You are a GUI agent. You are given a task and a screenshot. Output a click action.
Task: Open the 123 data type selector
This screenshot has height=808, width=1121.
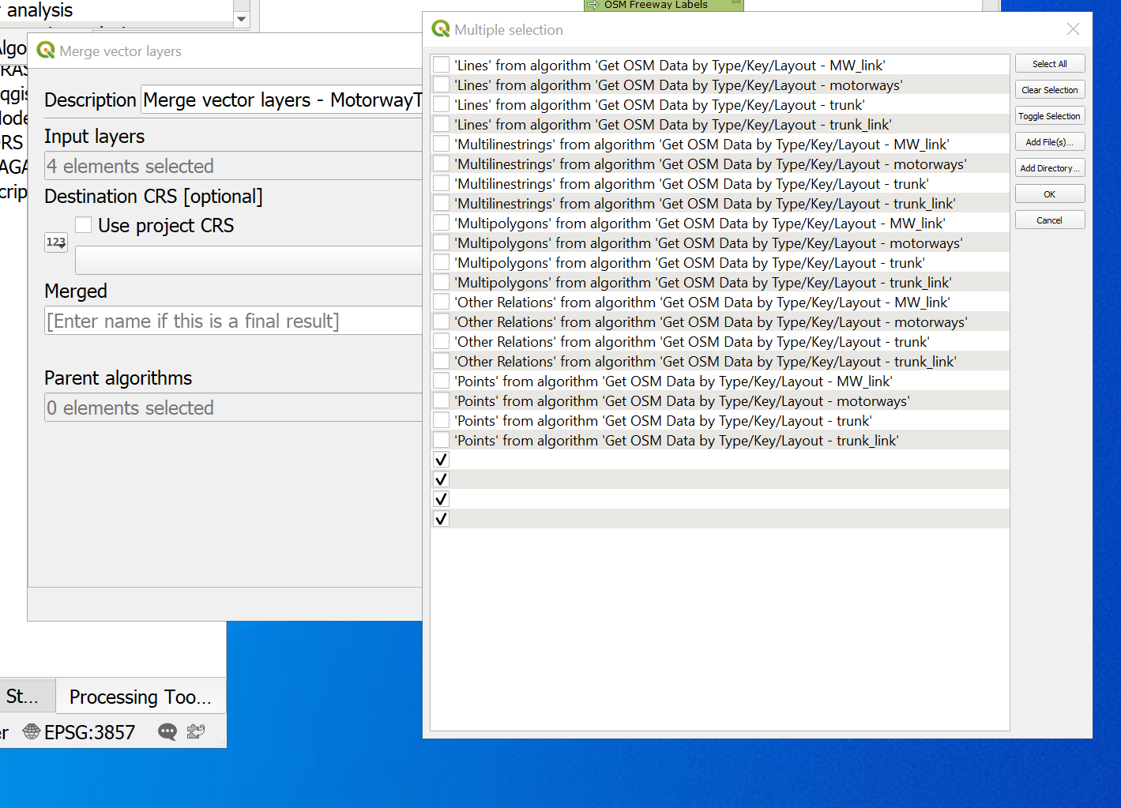click(55, 242)
